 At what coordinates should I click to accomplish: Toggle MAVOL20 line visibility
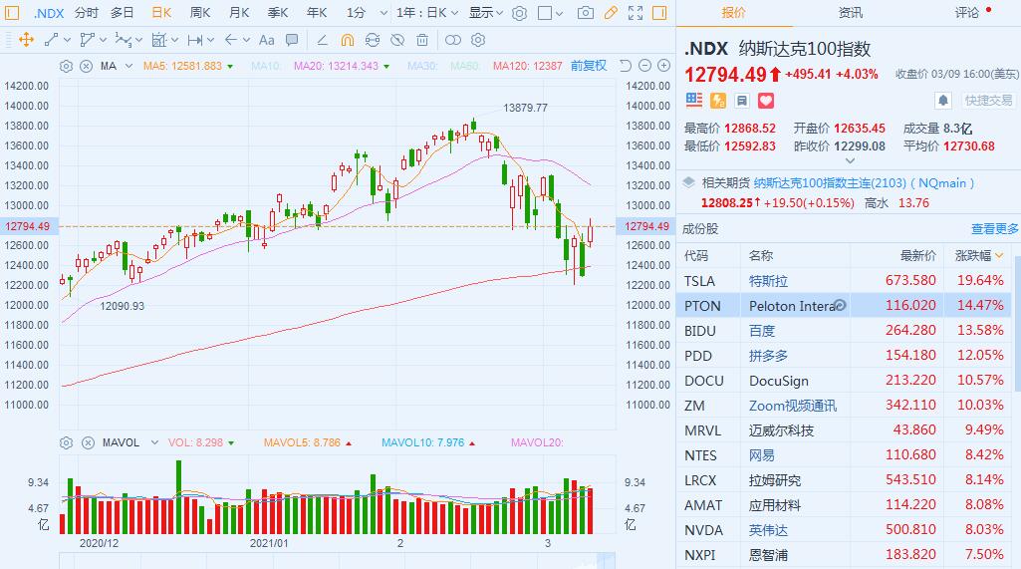(537, 442)
